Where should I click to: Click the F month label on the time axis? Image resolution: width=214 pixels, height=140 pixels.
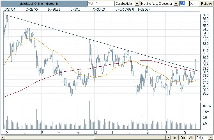(x=42, y=132)
